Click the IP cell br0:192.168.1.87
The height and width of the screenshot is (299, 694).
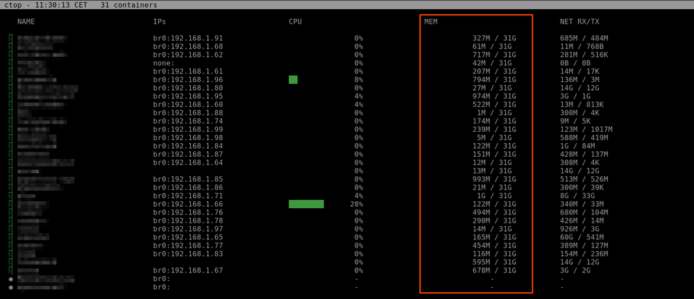click(188, 155)
